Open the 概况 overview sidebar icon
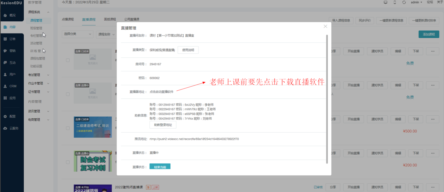 10,15
